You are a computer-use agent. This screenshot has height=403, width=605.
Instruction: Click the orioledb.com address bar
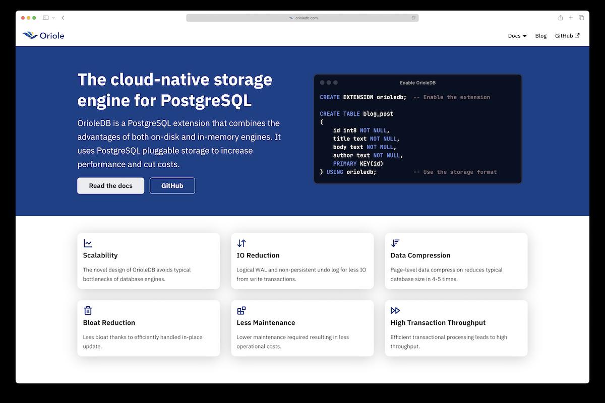(302, 18)
